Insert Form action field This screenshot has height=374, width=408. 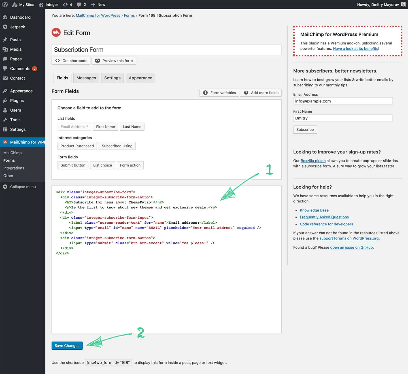(x=130, y=165)
